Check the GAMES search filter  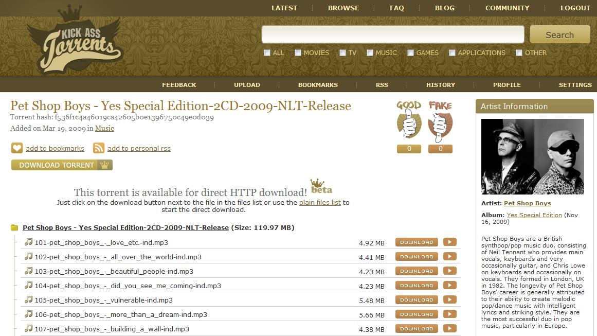click(411, 53)
